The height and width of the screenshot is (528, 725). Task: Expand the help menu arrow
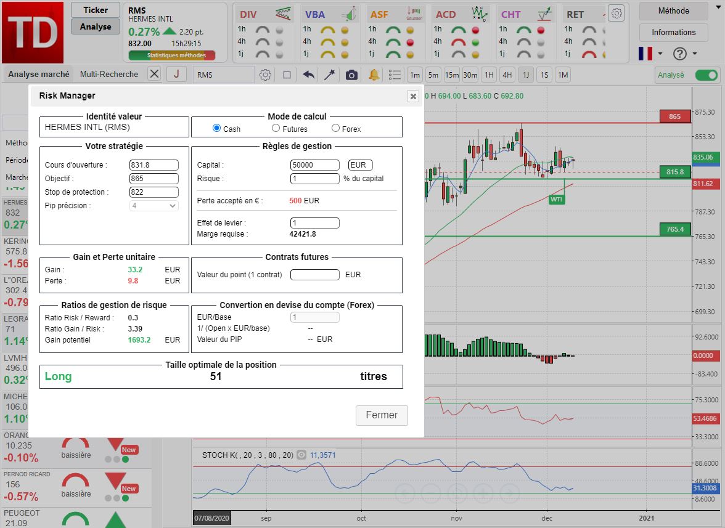(694, 54)
